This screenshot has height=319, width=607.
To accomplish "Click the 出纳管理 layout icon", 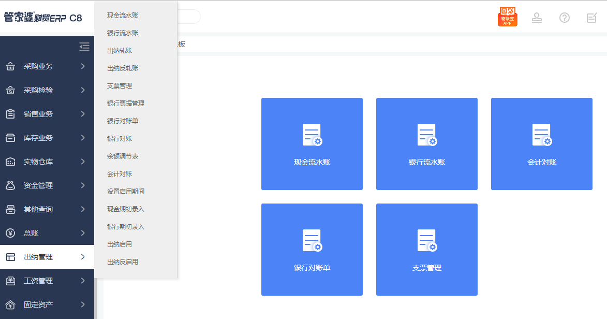I will click(10, 257).
